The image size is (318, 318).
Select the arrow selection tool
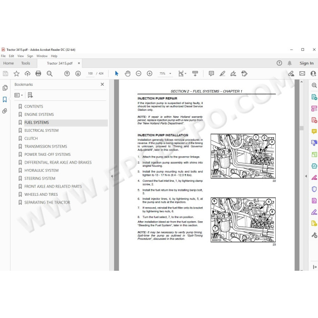click(x=117, y=74)
